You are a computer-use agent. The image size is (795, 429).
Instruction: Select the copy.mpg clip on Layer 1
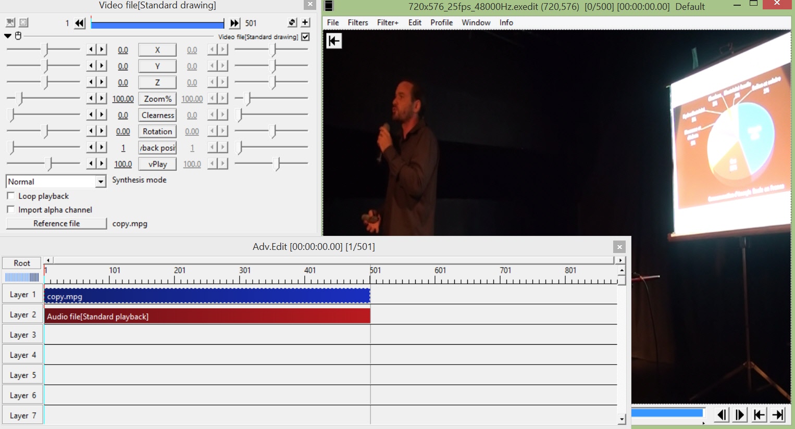click(207, 296)
